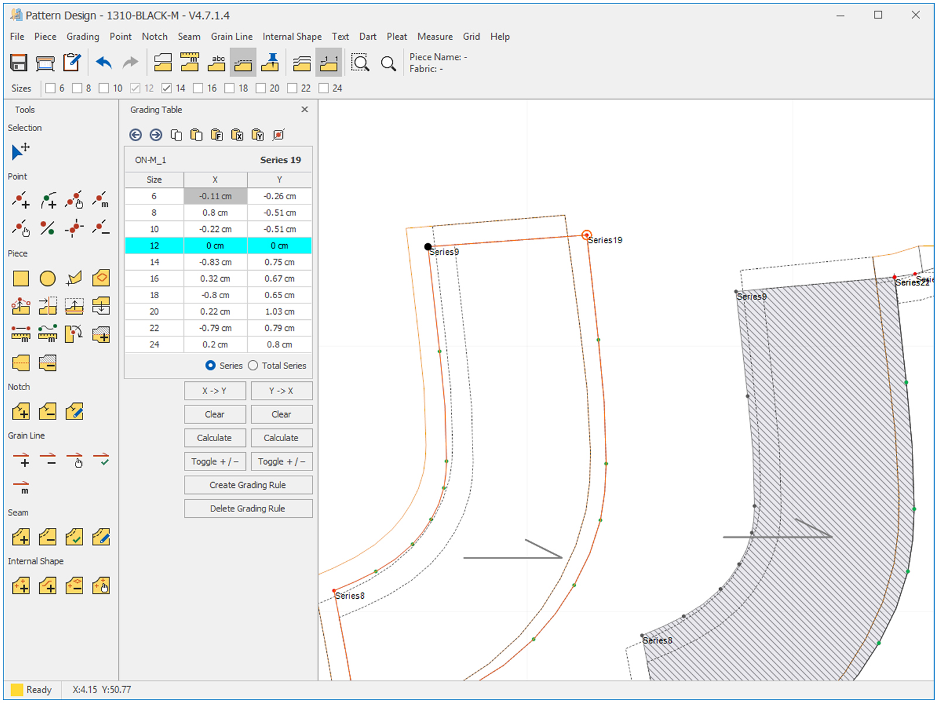Click the X -> Y button
Viewport: 937px width, 703px height.
(x=214, y=391)
